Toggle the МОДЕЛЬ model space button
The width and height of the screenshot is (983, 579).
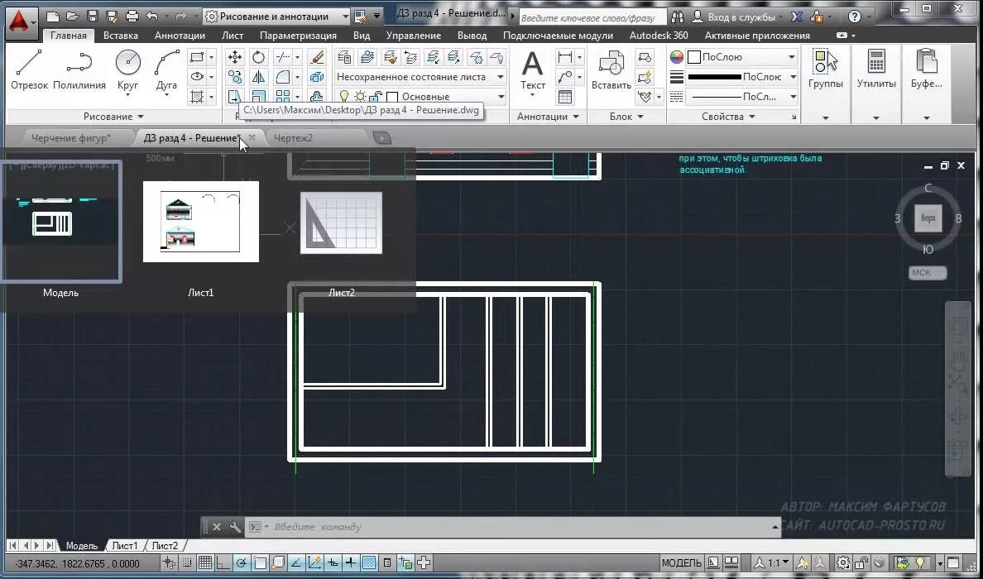[682, 563]
